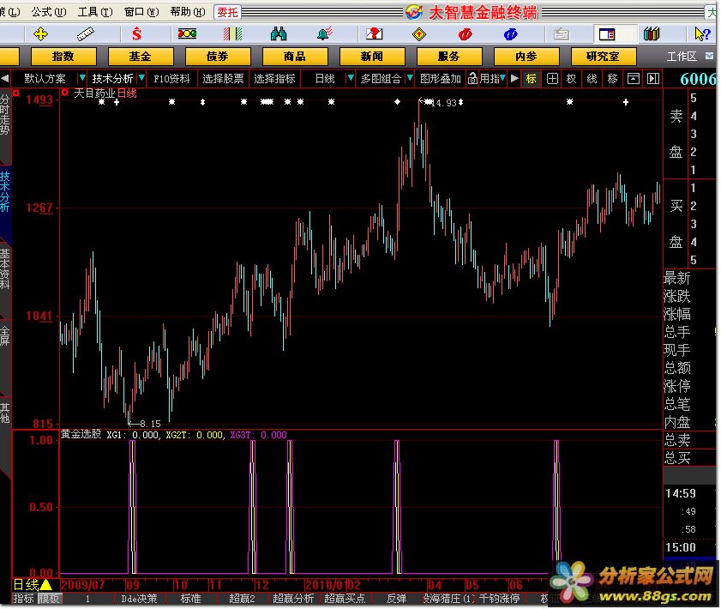Open the books library icon

click(x=651, y=34)
